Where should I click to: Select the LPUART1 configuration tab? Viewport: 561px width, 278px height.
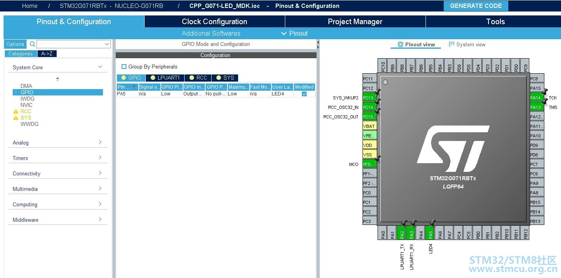click(x=165, y=78)
